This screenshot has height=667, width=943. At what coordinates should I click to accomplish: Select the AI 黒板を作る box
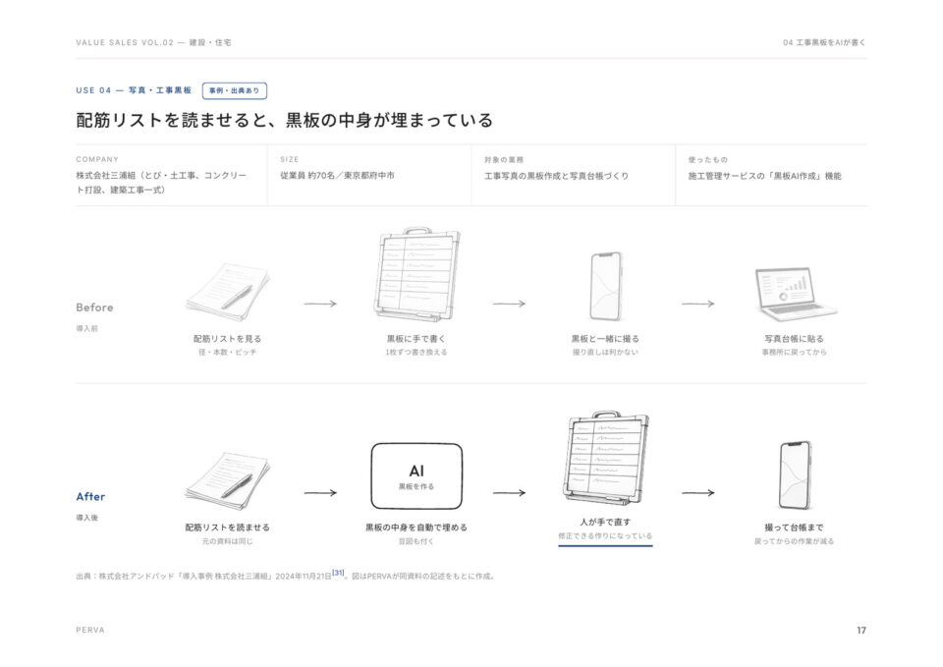416,476
